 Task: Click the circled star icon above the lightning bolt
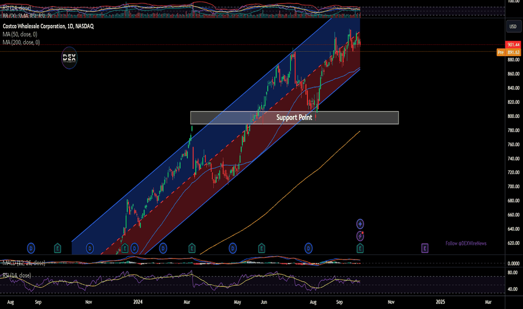click(x=360, y=224)
